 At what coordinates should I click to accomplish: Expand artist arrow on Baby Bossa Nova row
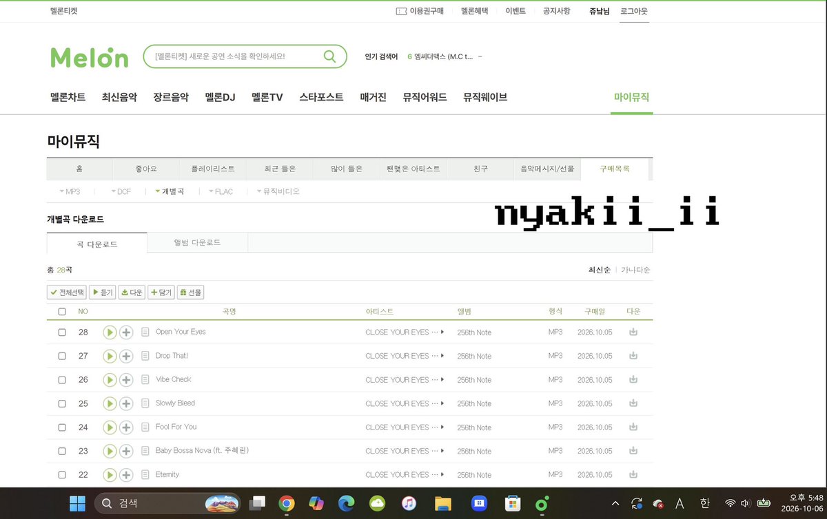point(442,451)
